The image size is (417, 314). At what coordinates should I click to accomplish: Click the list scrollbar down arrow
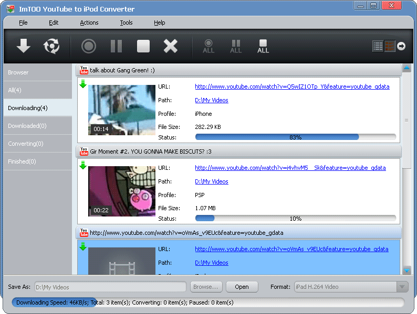click(x=406, y=270)
